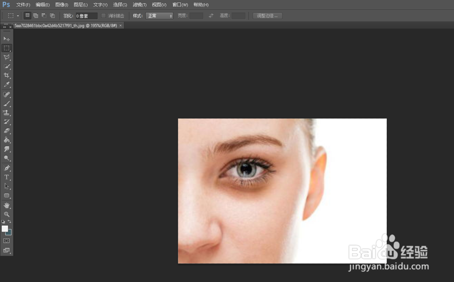
Task: Activate the Zoom tool
Action: [6, 214]
